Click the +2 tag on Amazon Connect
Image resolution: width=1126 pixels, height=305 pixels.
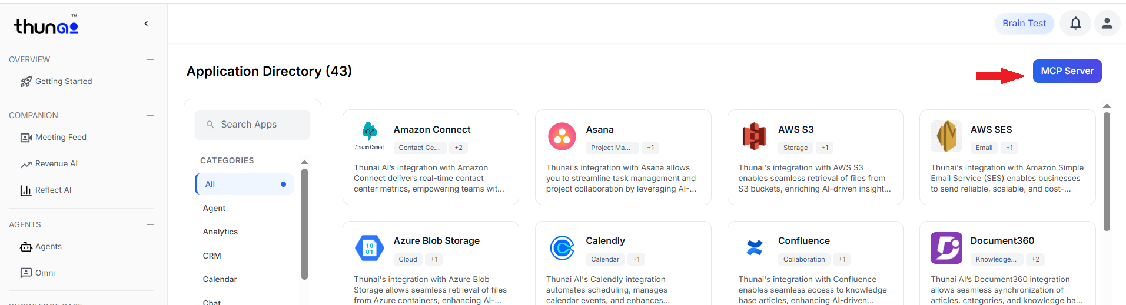click(459, 148)
